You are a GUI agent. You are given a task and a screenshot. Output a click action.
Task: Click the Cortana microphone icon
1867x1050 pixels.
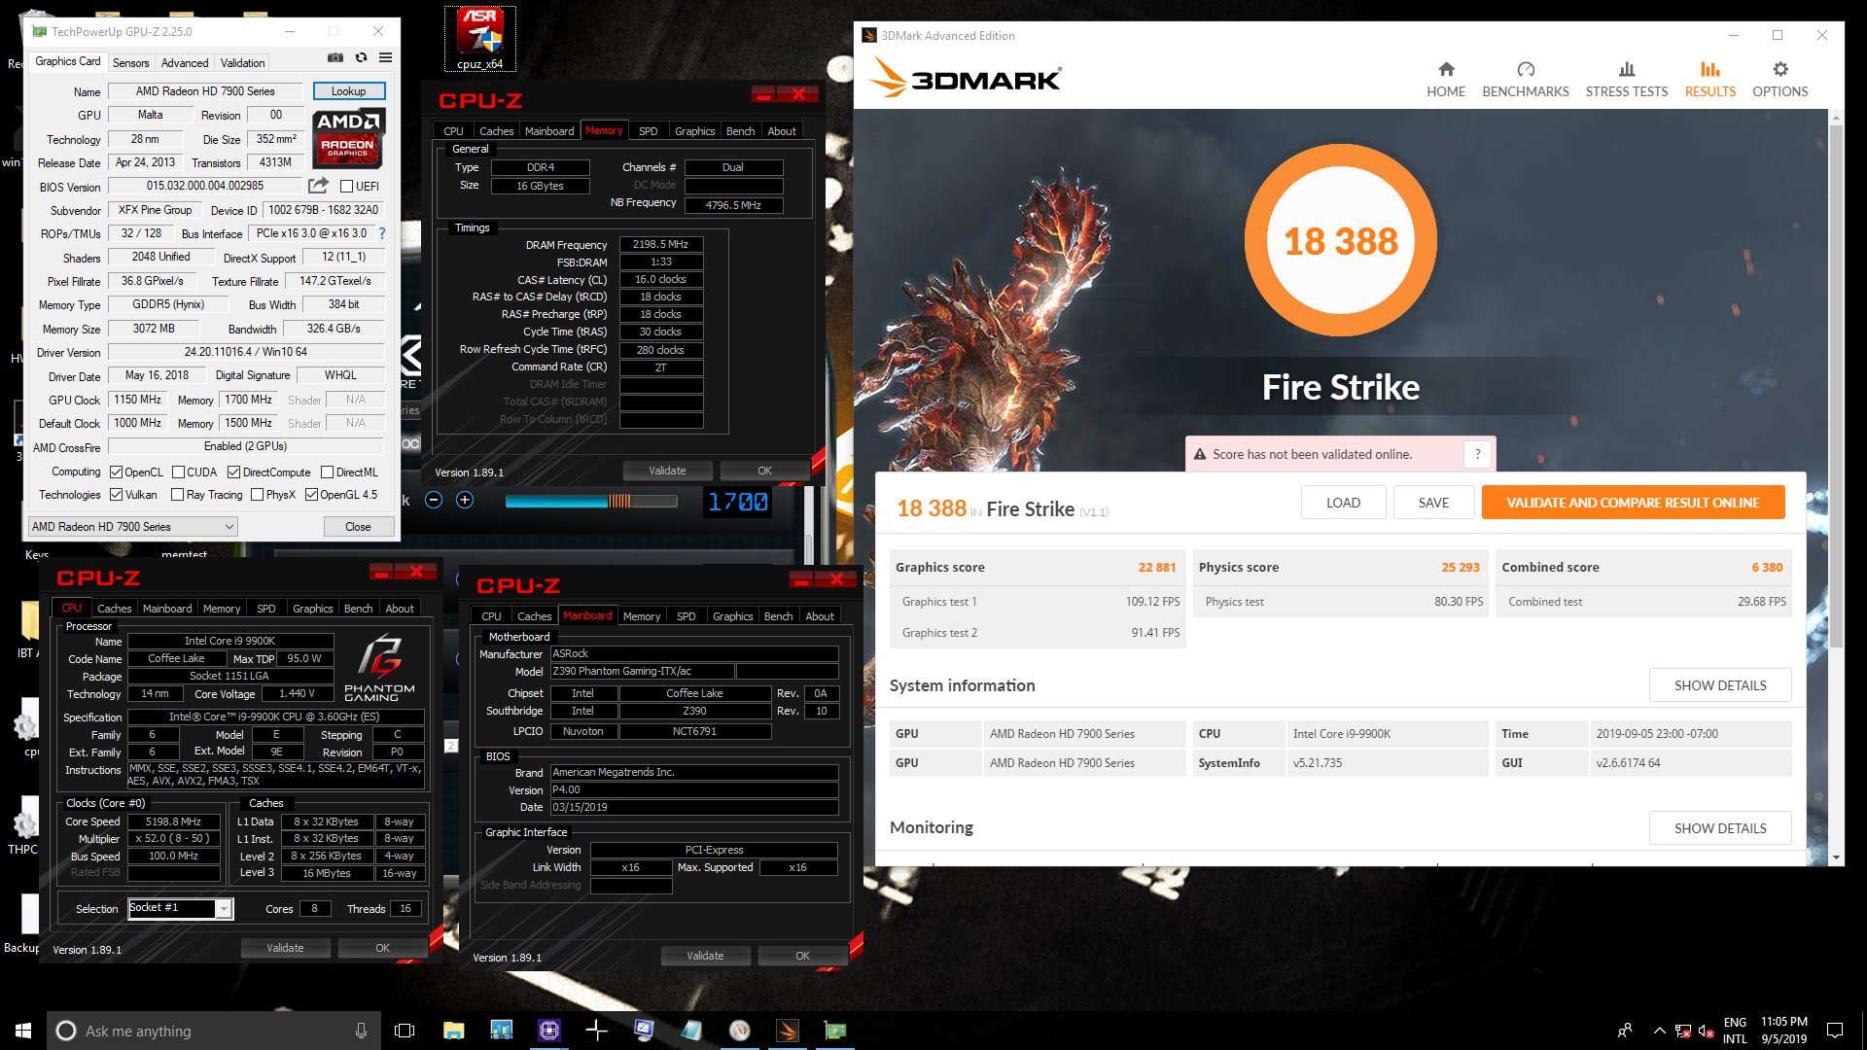361,1031
